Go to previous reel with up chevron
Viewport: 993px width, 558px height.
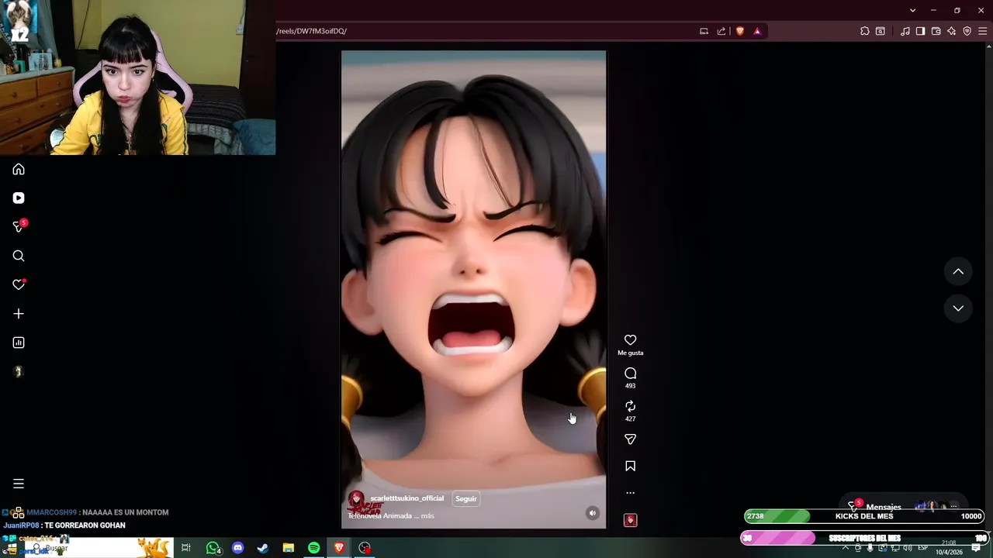(958, 271)
